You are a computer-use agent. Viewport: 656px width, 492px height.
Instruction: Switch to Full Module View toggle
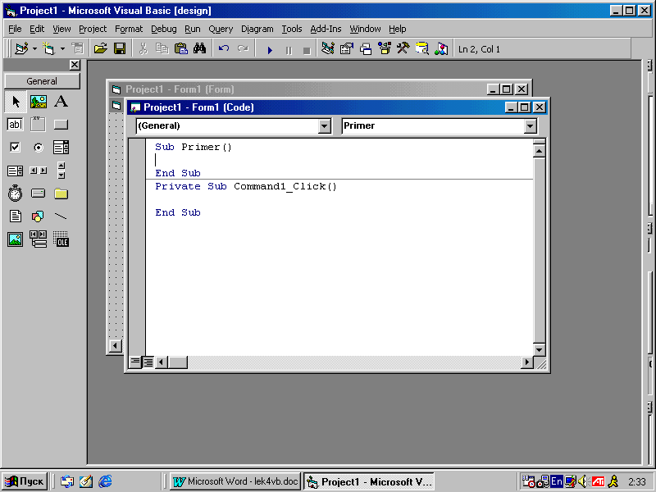tap(148, 362)
